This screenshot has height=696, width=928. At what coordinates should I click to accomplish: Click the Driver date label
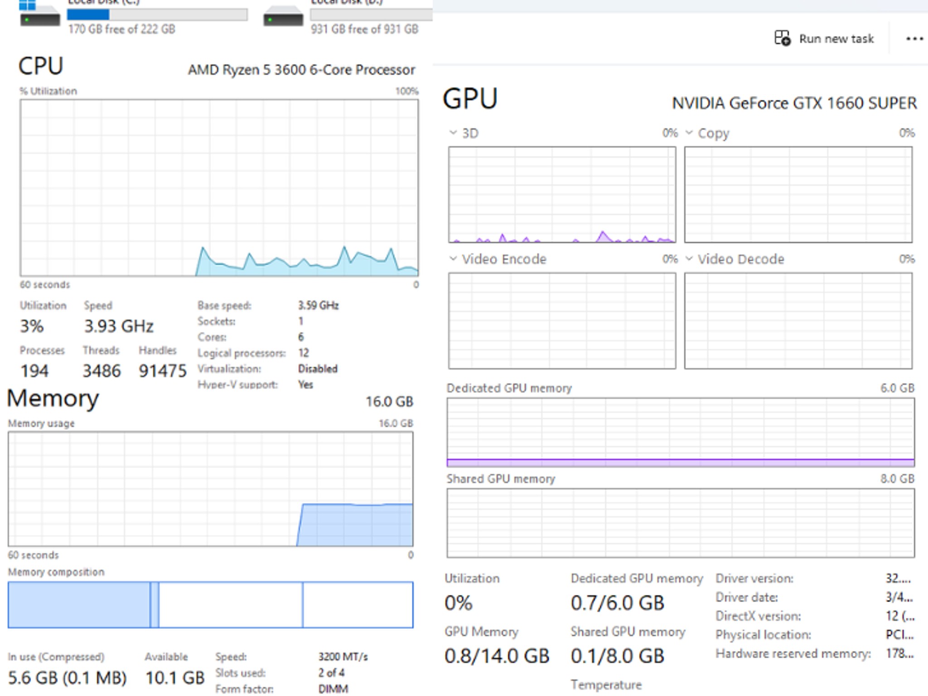(747, 598)
